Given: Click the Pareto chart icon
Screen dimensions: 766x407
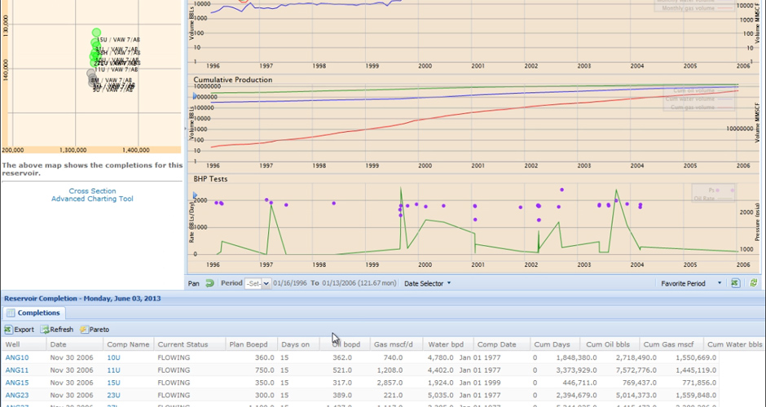Looking at the screenshot, I should tap(84, 330).
